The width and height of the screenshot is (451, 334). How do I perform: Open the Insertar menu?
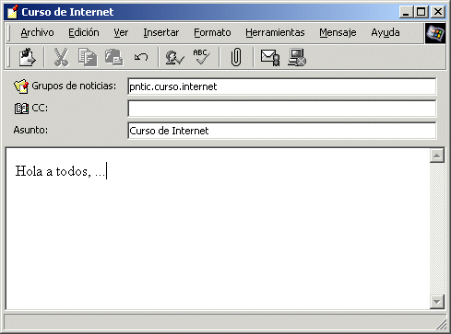(161, 32)
